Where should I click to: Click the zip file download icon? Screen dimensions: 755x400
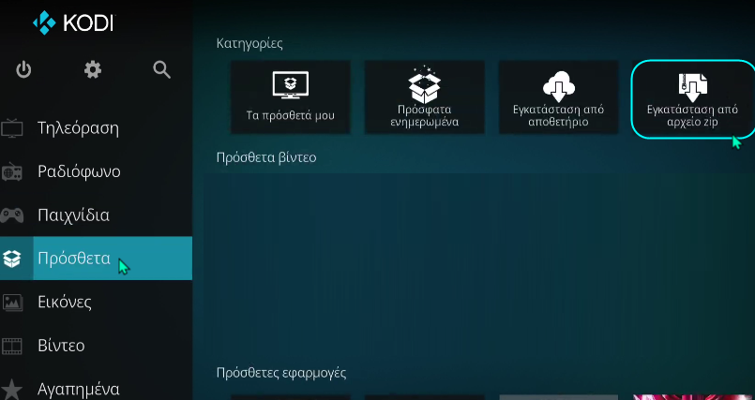click(692, 87)
